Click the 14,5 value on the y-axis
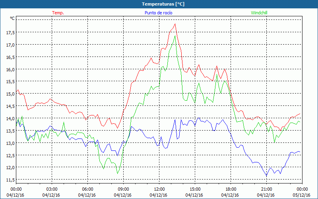The width and height of the screenshot is (318, 199). (11, 106)
